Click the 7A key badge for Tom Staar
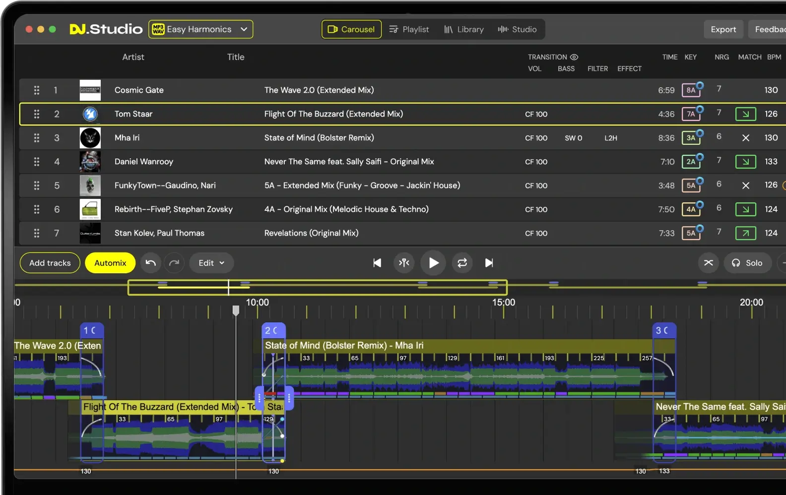 [x=691, y=114]
